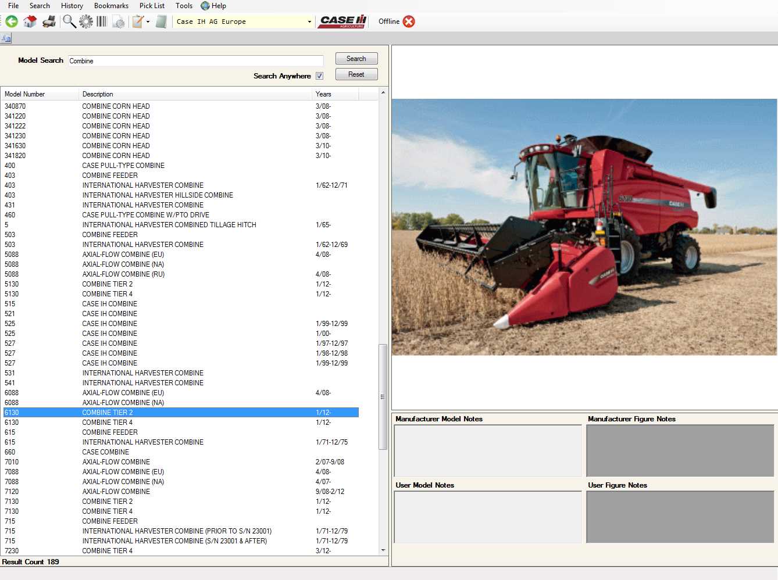The width and height of the screenshot is (778, 580).
Task: Select row 6130 COMBINE TIER 4
Action: (x=180, y=423)
